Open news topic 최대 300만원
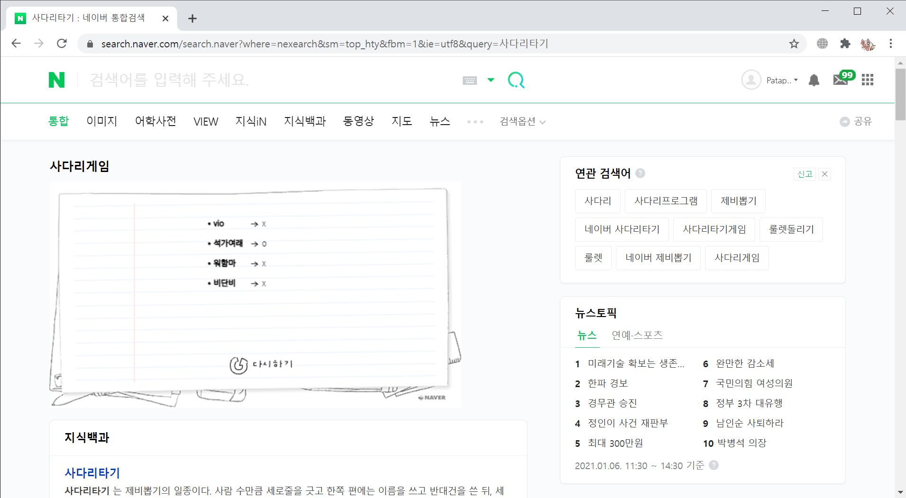Image resolution: width=906 pixels, height=498 pixels. click(615, 443)
